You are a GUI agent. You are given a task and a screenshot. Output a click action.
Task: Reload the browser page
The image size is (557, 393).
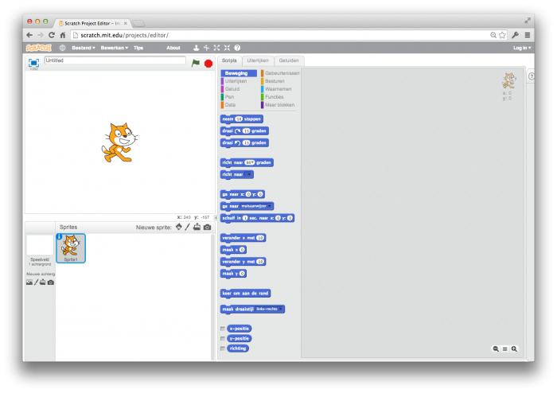tap(52, 35)
